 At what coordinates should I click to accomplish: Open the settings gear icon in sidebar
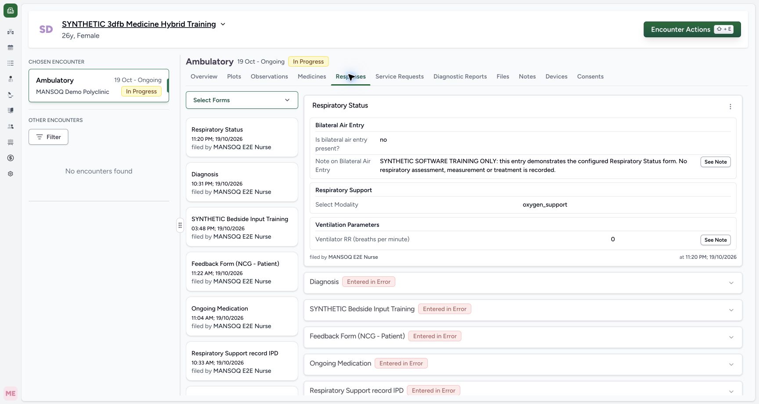(11, 174)
